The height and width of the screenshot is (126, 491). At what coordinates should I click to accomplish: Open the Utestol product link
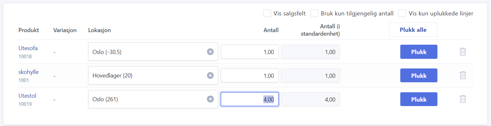(x=27, y=96)
